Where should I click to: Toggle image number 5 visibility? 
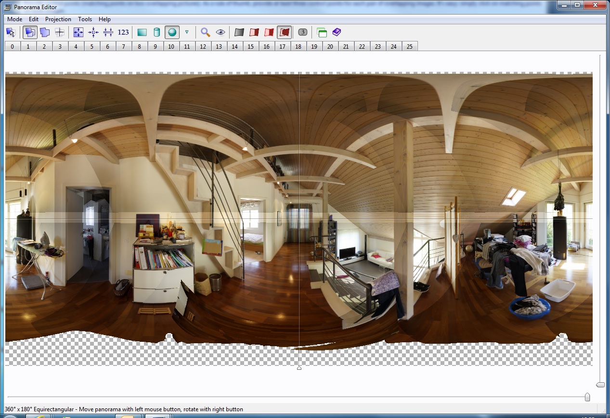pyautogui.click(x=91, y=46)
